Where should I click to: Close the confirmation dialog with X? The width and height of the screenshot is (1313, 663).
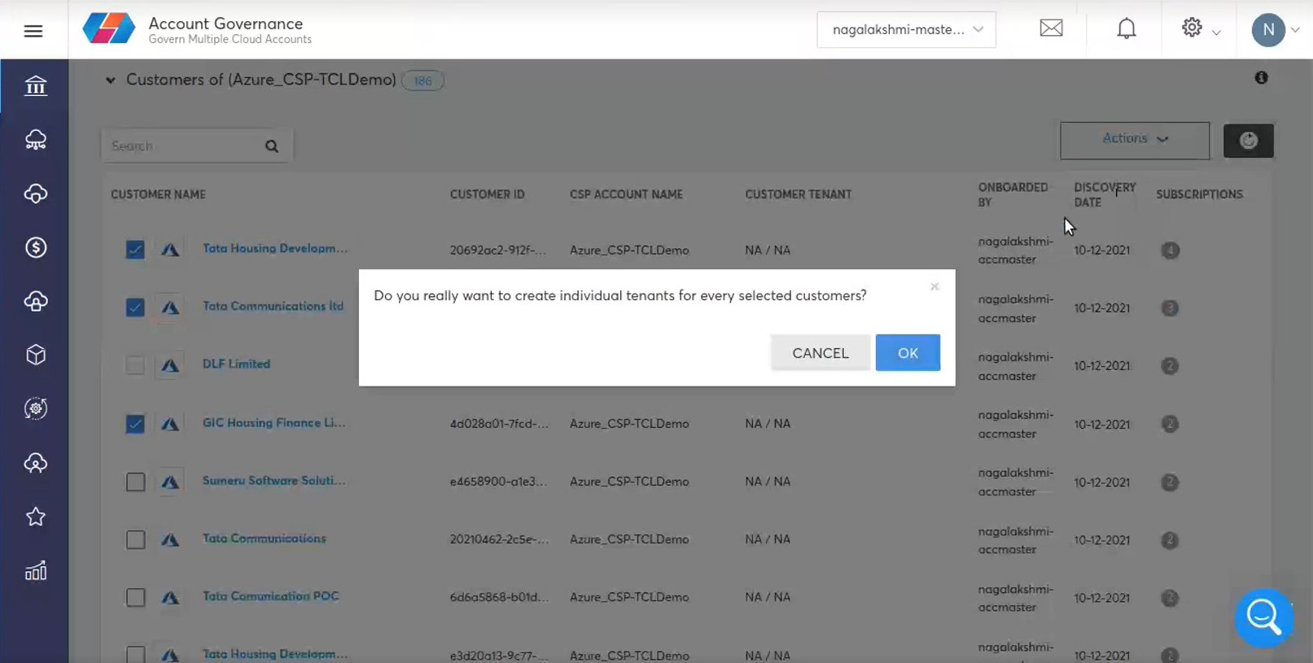click(x=934, y=286)
